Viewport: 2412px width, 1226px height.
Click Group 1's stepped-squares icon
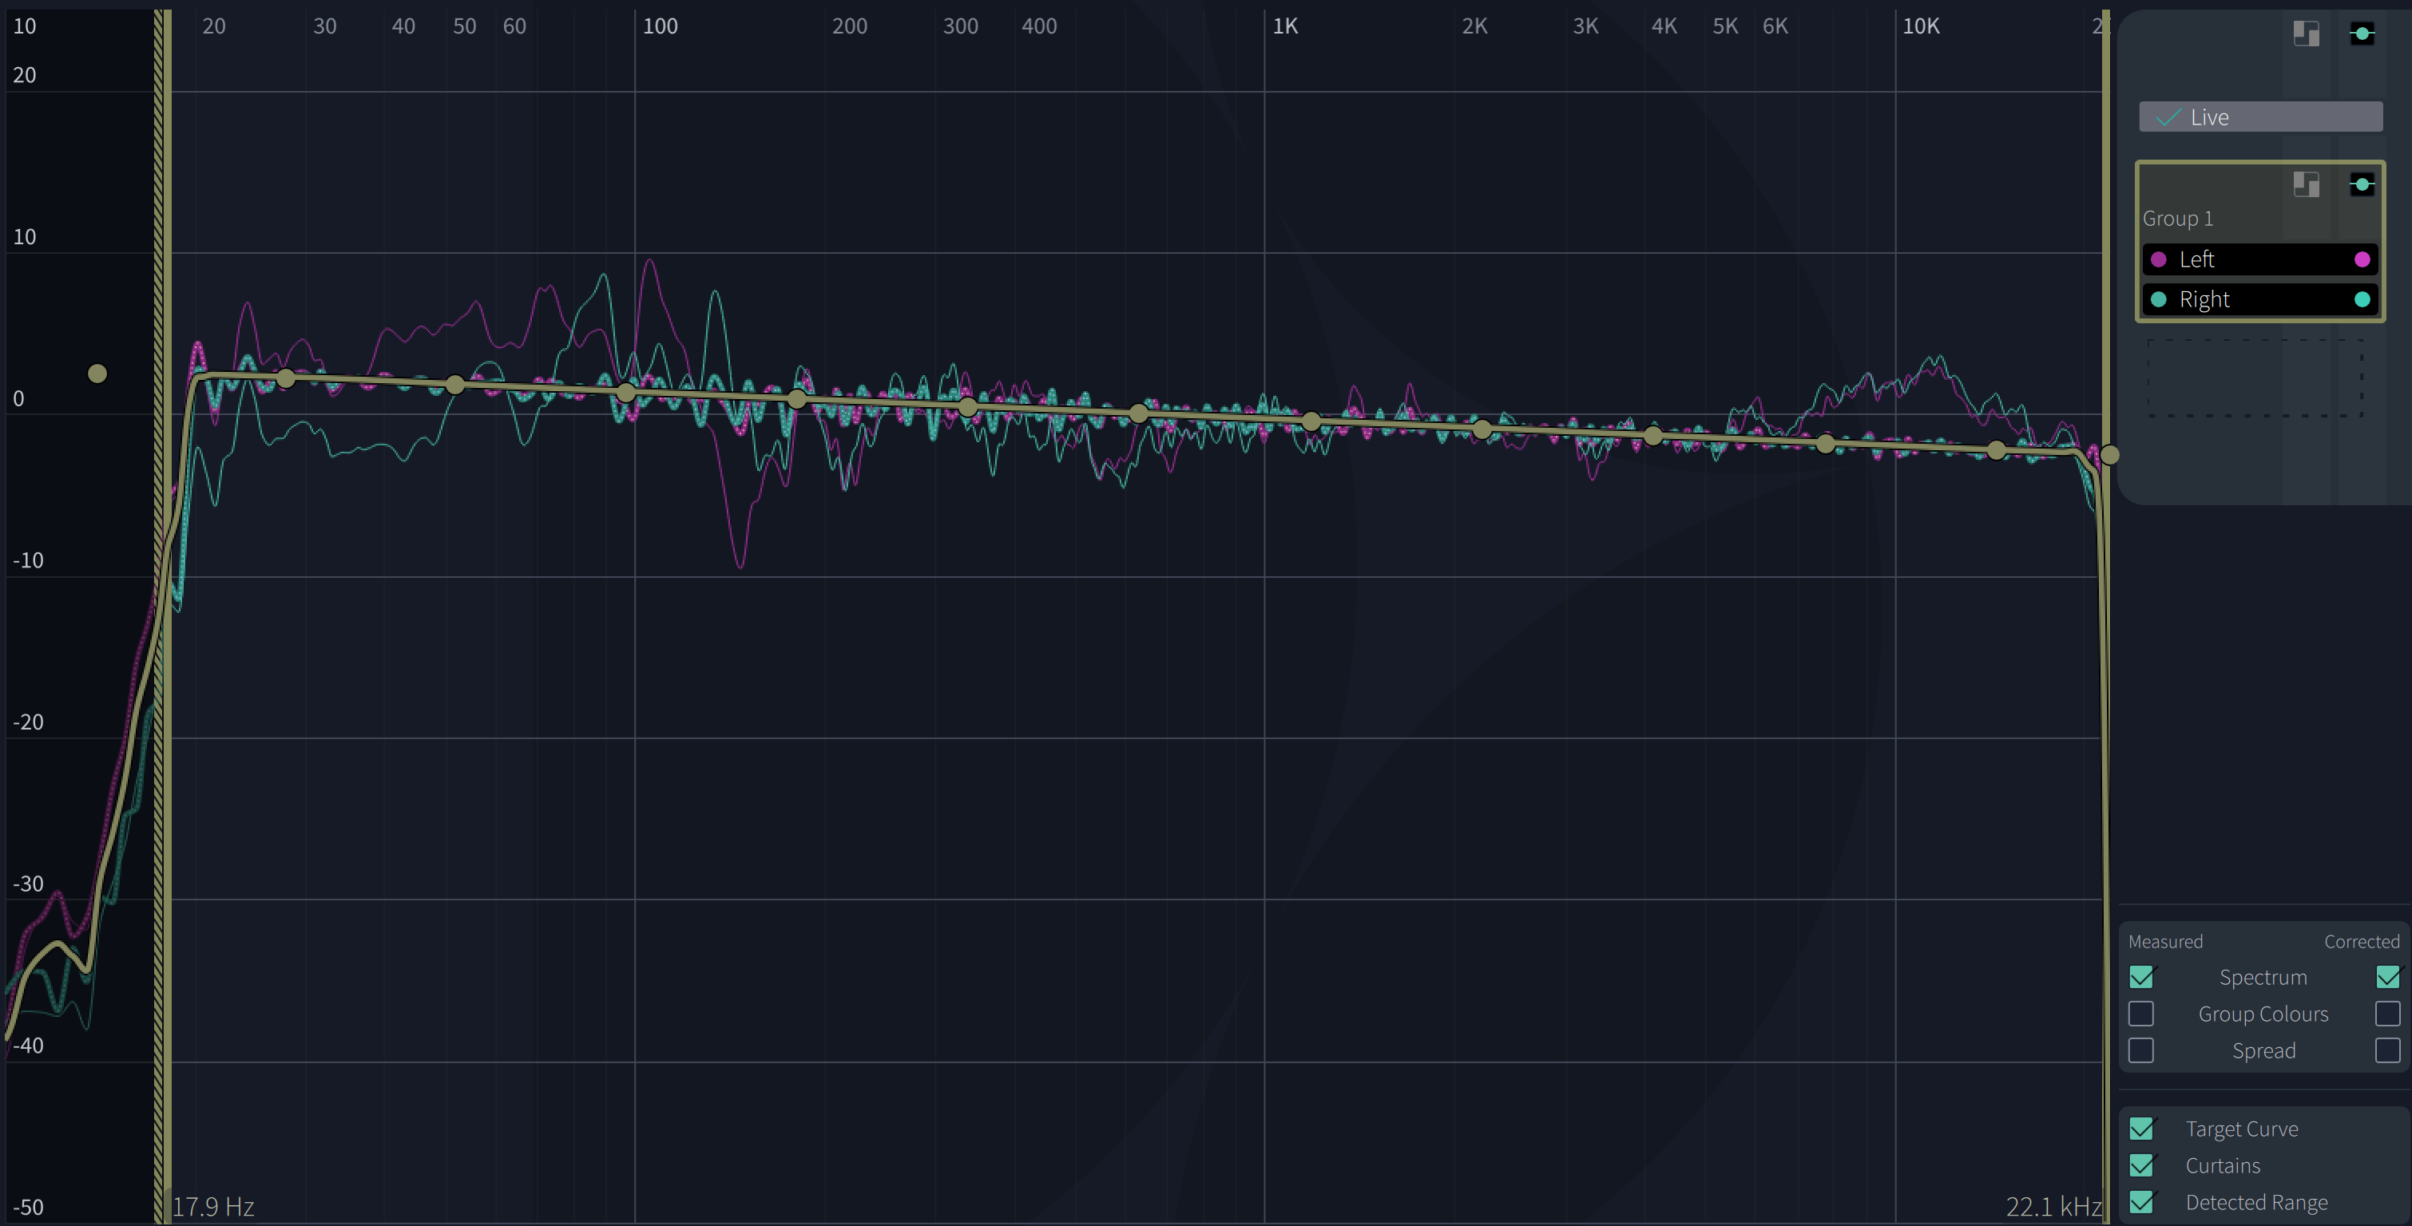pos(2305,184)
